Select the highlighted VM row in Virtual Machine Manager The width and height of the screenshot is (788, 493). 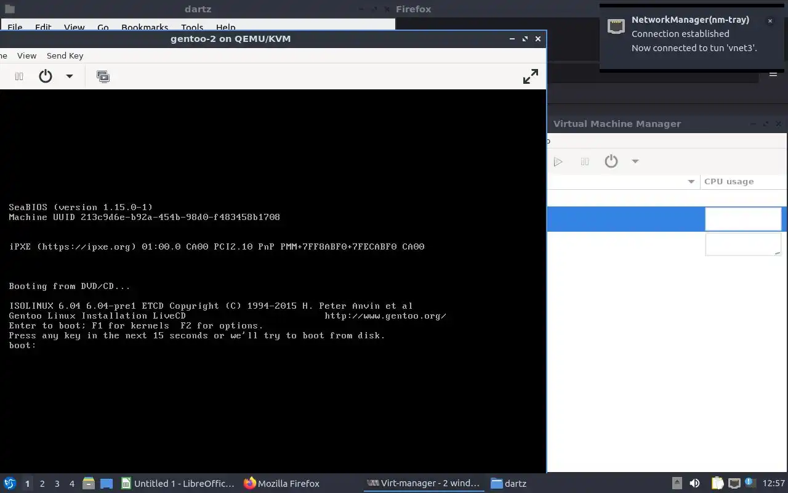pyautogui.click(x=667, y=219)
